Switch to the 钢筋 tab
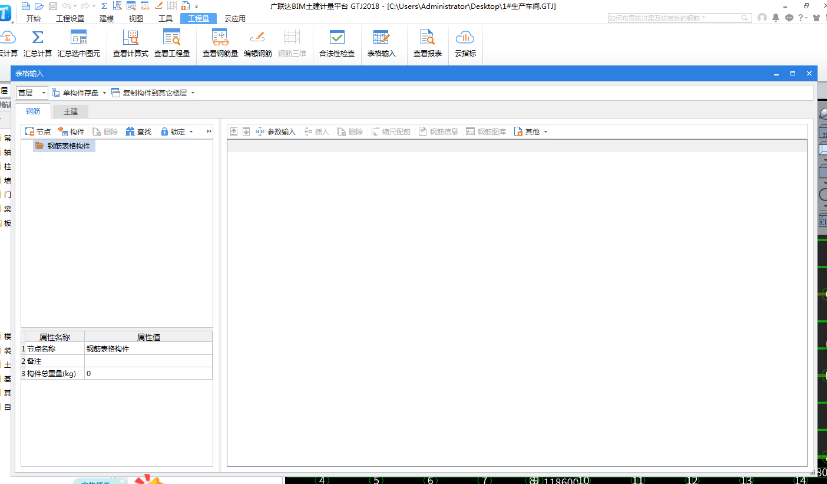Viewport: 827px width, 484px height. pos(33,111)
